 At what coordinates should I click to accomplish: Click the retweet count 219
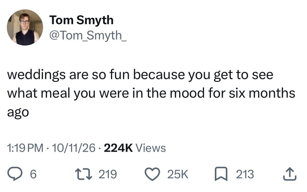(x=107, y=175)
